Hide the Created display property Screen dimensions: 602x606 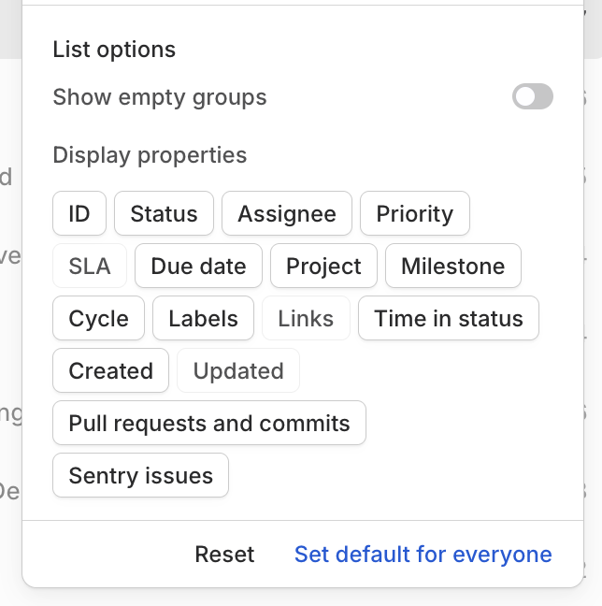point(111,370)
